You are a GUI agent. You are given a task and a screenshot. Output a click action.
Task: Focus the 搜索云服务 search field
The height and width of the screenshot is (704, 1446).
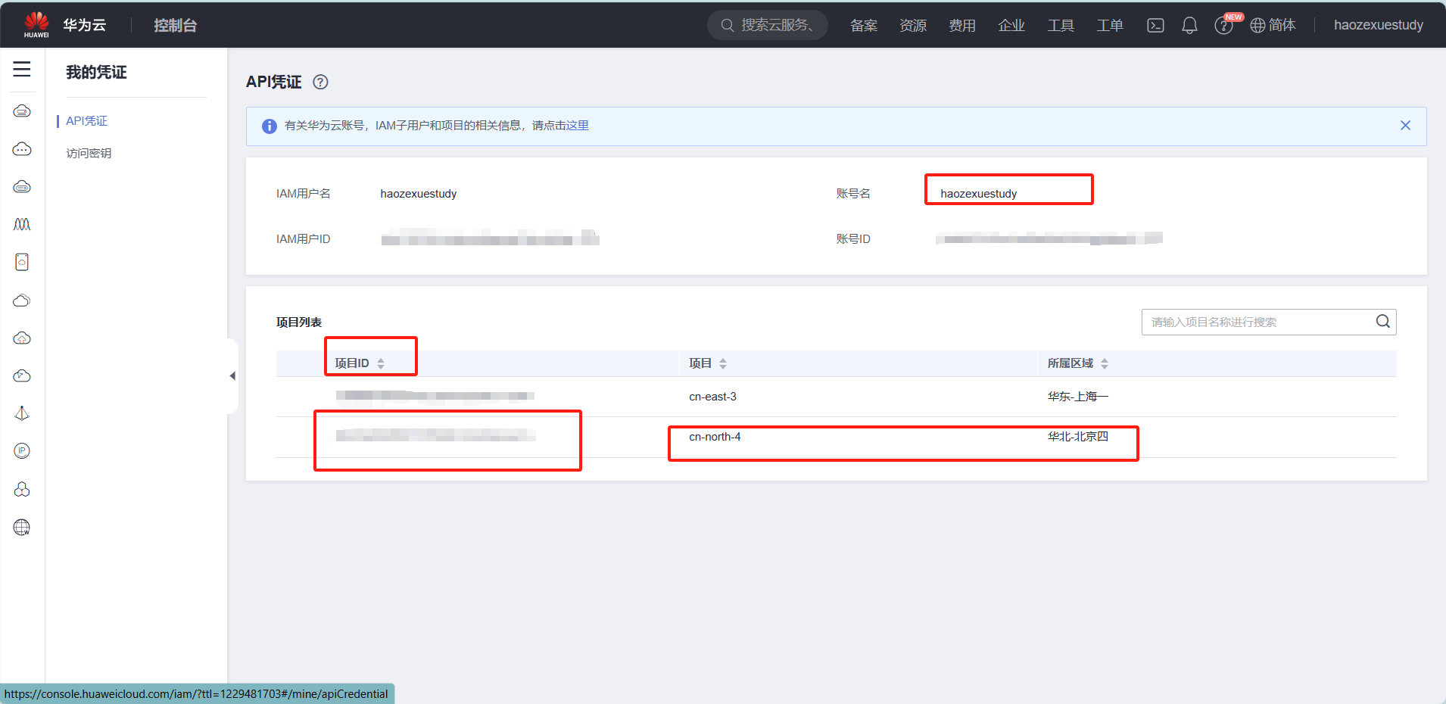click(x=768, y=25)
